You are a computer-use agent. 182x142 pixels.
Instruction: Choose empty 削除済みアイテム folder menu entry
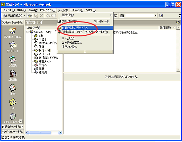(x=85, y=32)
